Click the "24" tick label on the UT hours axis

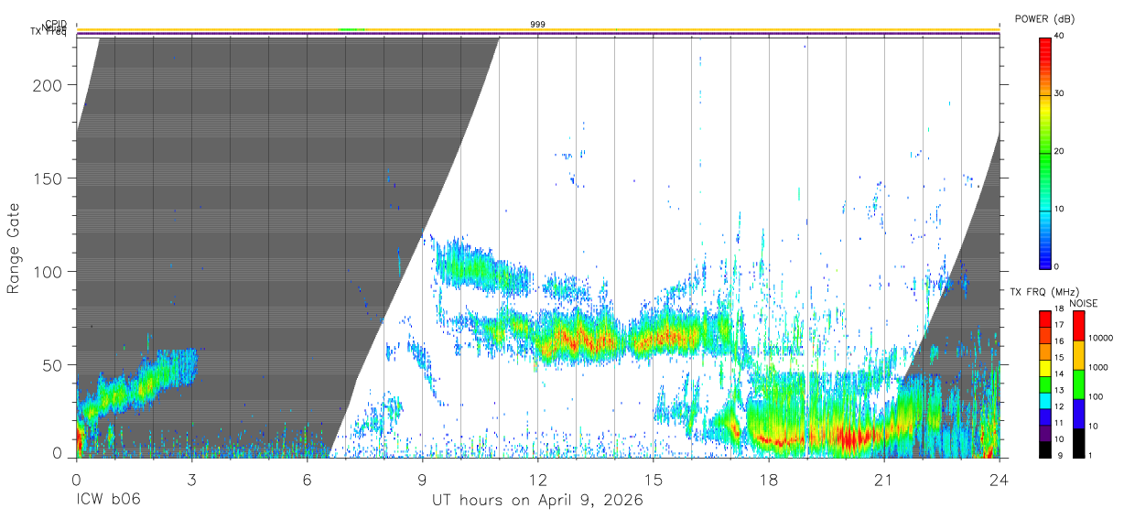(x=1000, y=480)
